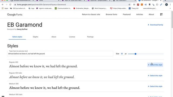Screen dimensions: 173x97
Task: Open the helpx.adobe bookmark
Action: pyautogui.click(x=118, y=8)
